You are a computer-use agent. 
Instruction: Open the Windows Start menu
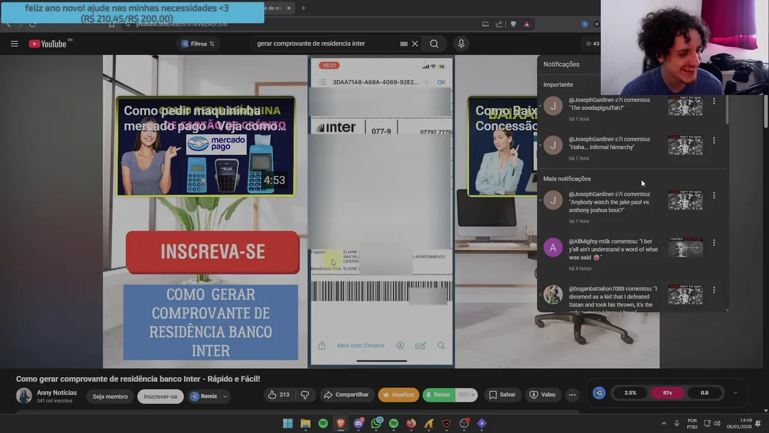click(288, 423)
